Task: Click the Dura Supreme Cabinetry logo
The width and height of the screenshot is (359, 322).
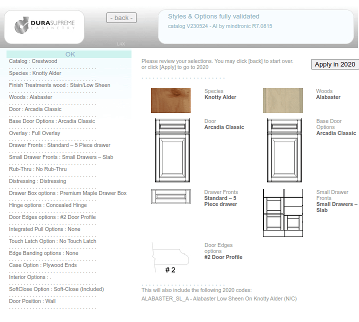Action: [44, 25]
